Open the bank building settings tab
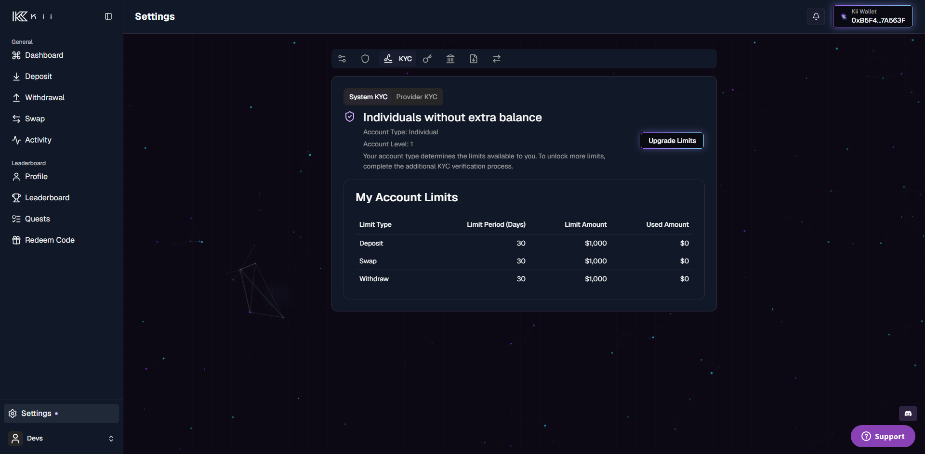Image resolution: width=925 pixels, height=454 pixels. [450, 59]
